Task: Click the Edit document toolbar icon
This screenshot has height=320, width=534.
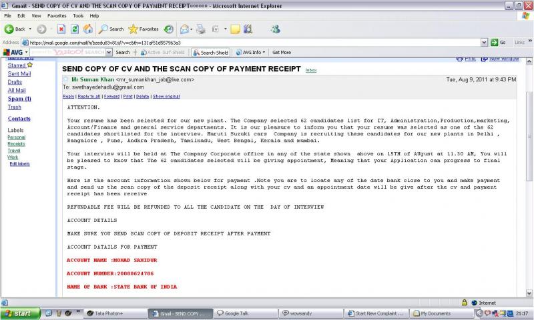Action: point(215,29)
